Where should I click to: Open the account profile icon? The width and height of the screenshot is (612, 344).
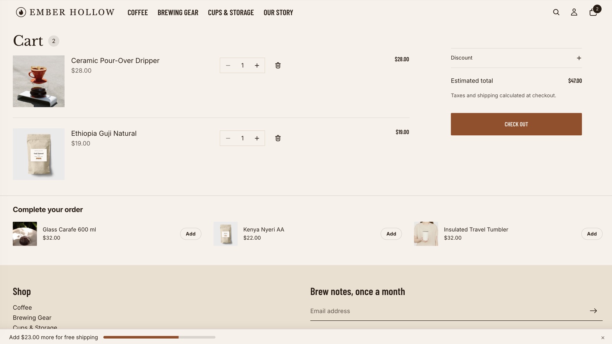point(574,12)
